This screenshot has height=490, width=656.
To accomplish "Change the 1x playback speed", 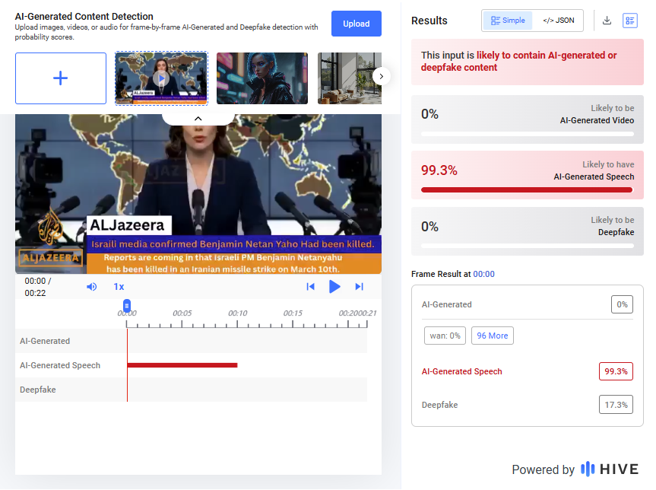I will [x=118, y=286].
